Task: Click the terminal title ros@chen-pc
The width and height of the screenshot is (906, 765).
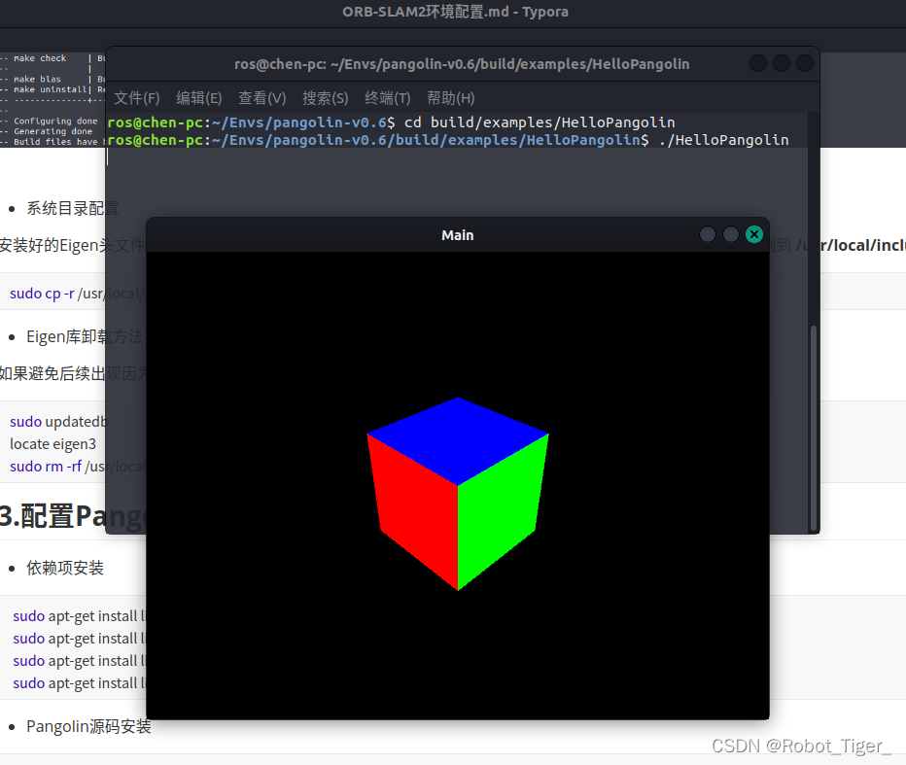Action: 462,64
